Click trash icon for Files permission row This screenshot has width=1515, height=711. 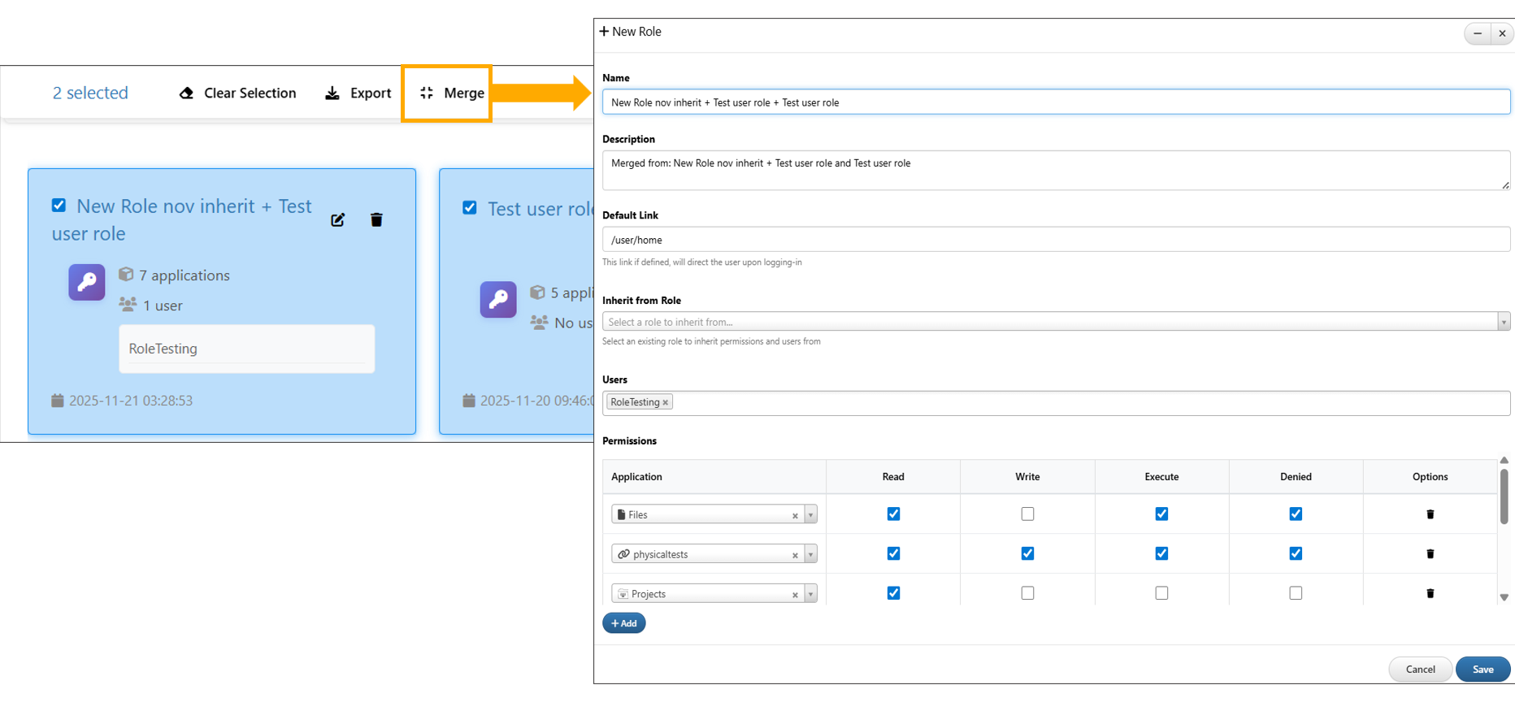(x=1430, y=514)
